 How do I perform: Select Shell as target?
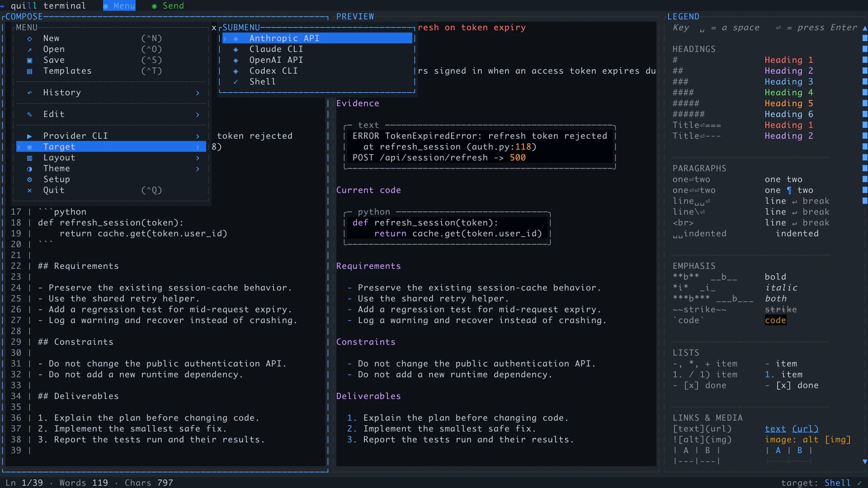[317, 82]
